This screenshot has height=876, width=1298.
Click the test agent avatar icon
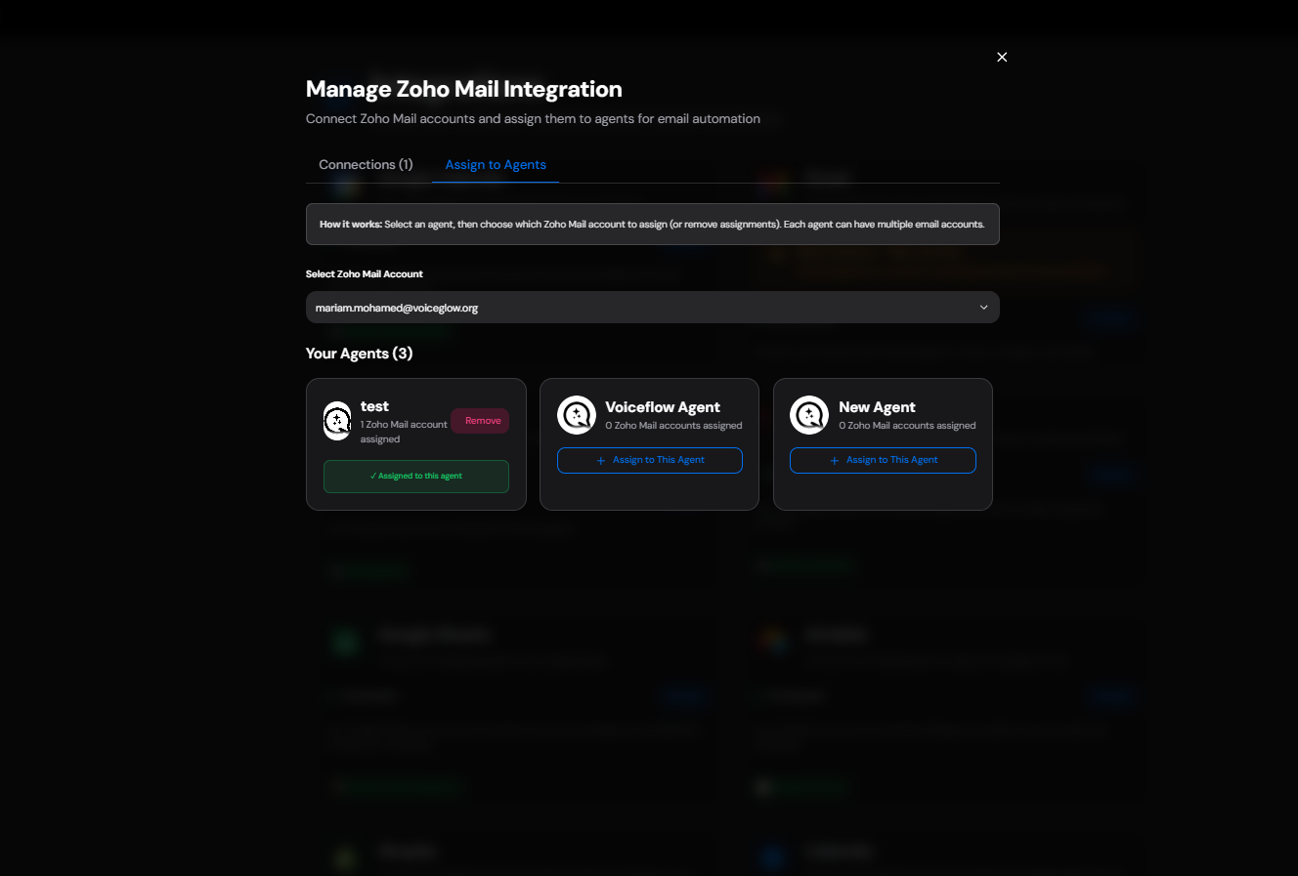(x=337, y=421)
